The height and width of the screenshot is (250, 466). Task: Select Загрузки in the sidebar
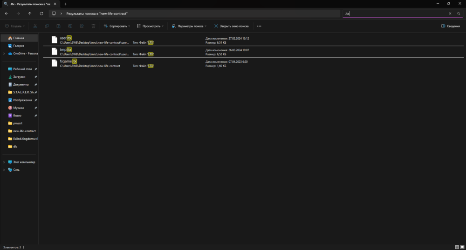(19, 77)
